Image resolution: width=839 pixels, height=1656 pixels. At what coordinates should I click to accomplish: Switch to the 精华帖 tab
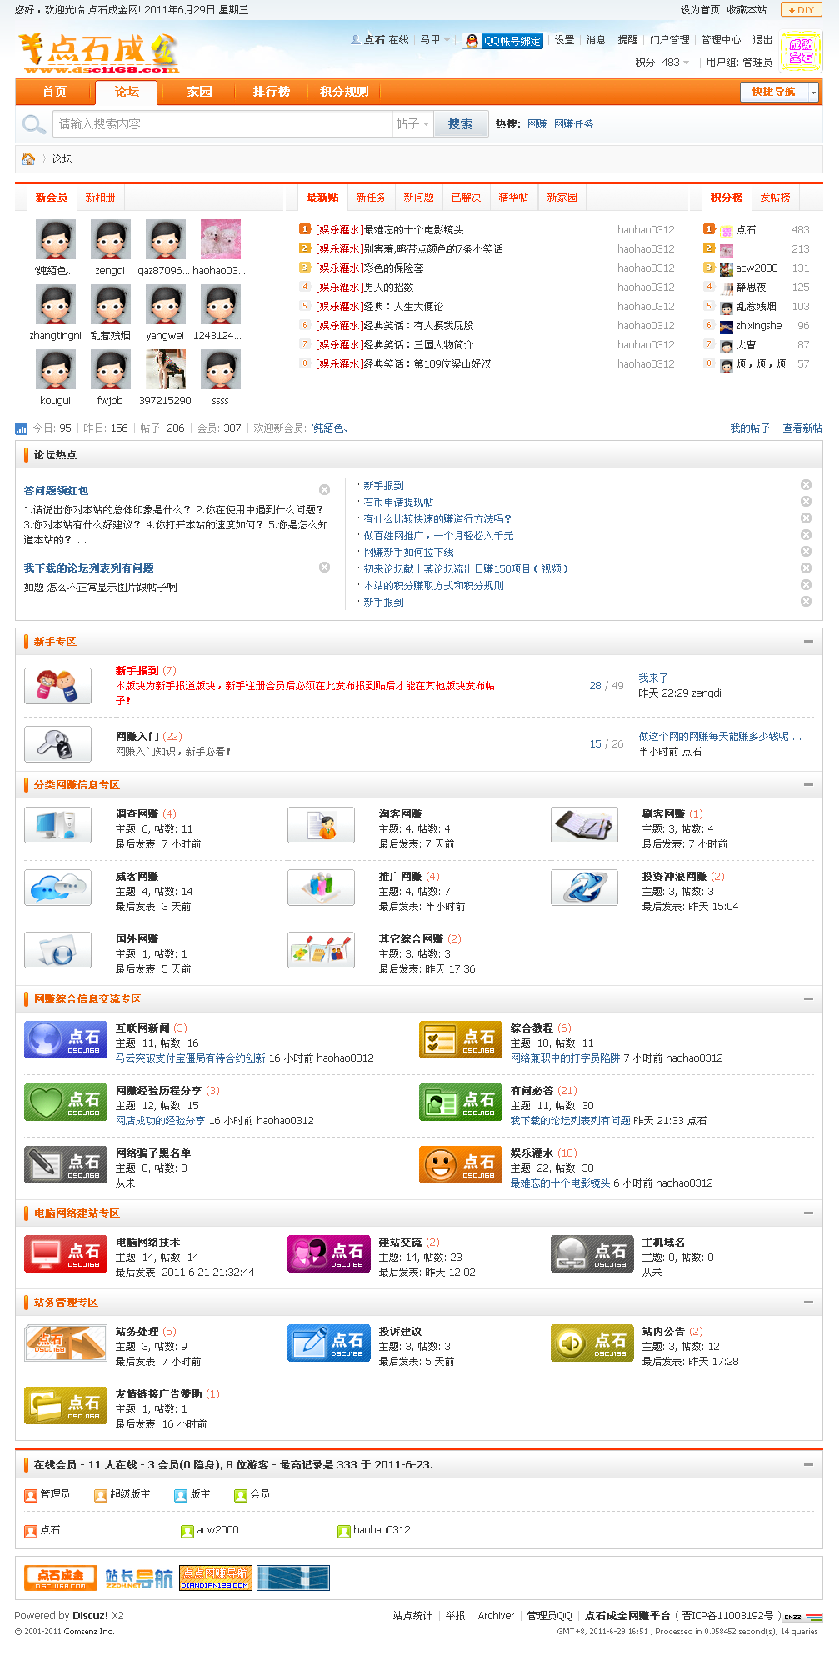[x=513, y=198]
